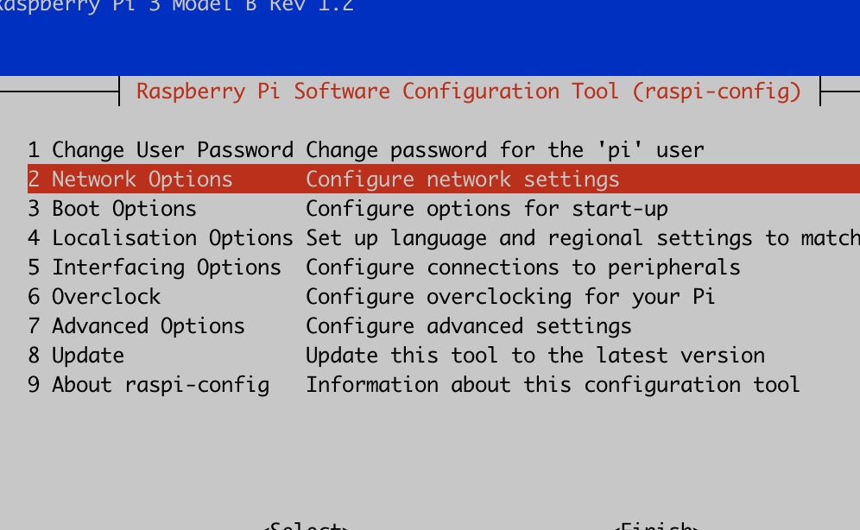Click the Raspberry Pi 3 Model B header text
The height and width of the screenshot is (530, 860).
[x=177, y=7]
